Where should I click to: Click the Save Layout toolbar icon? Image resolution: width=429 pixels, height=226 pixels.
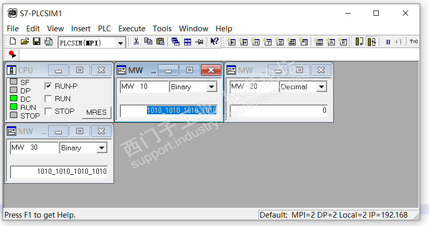click(49, 41)
